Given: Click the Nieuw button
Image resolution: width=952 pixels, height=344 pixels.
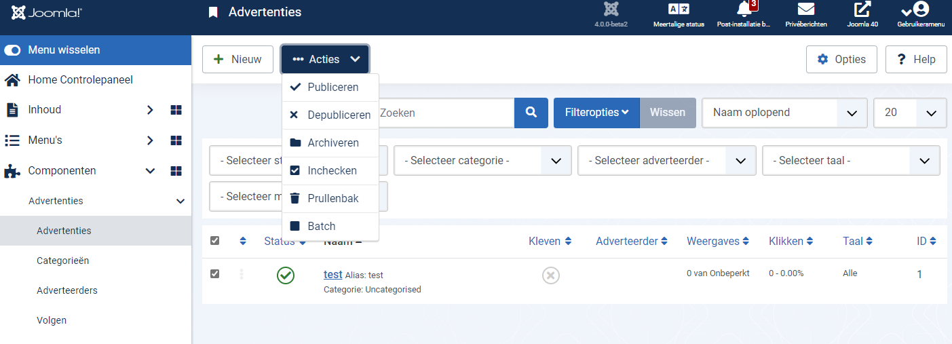Looking at the screenshot, I should click(237, 60).
